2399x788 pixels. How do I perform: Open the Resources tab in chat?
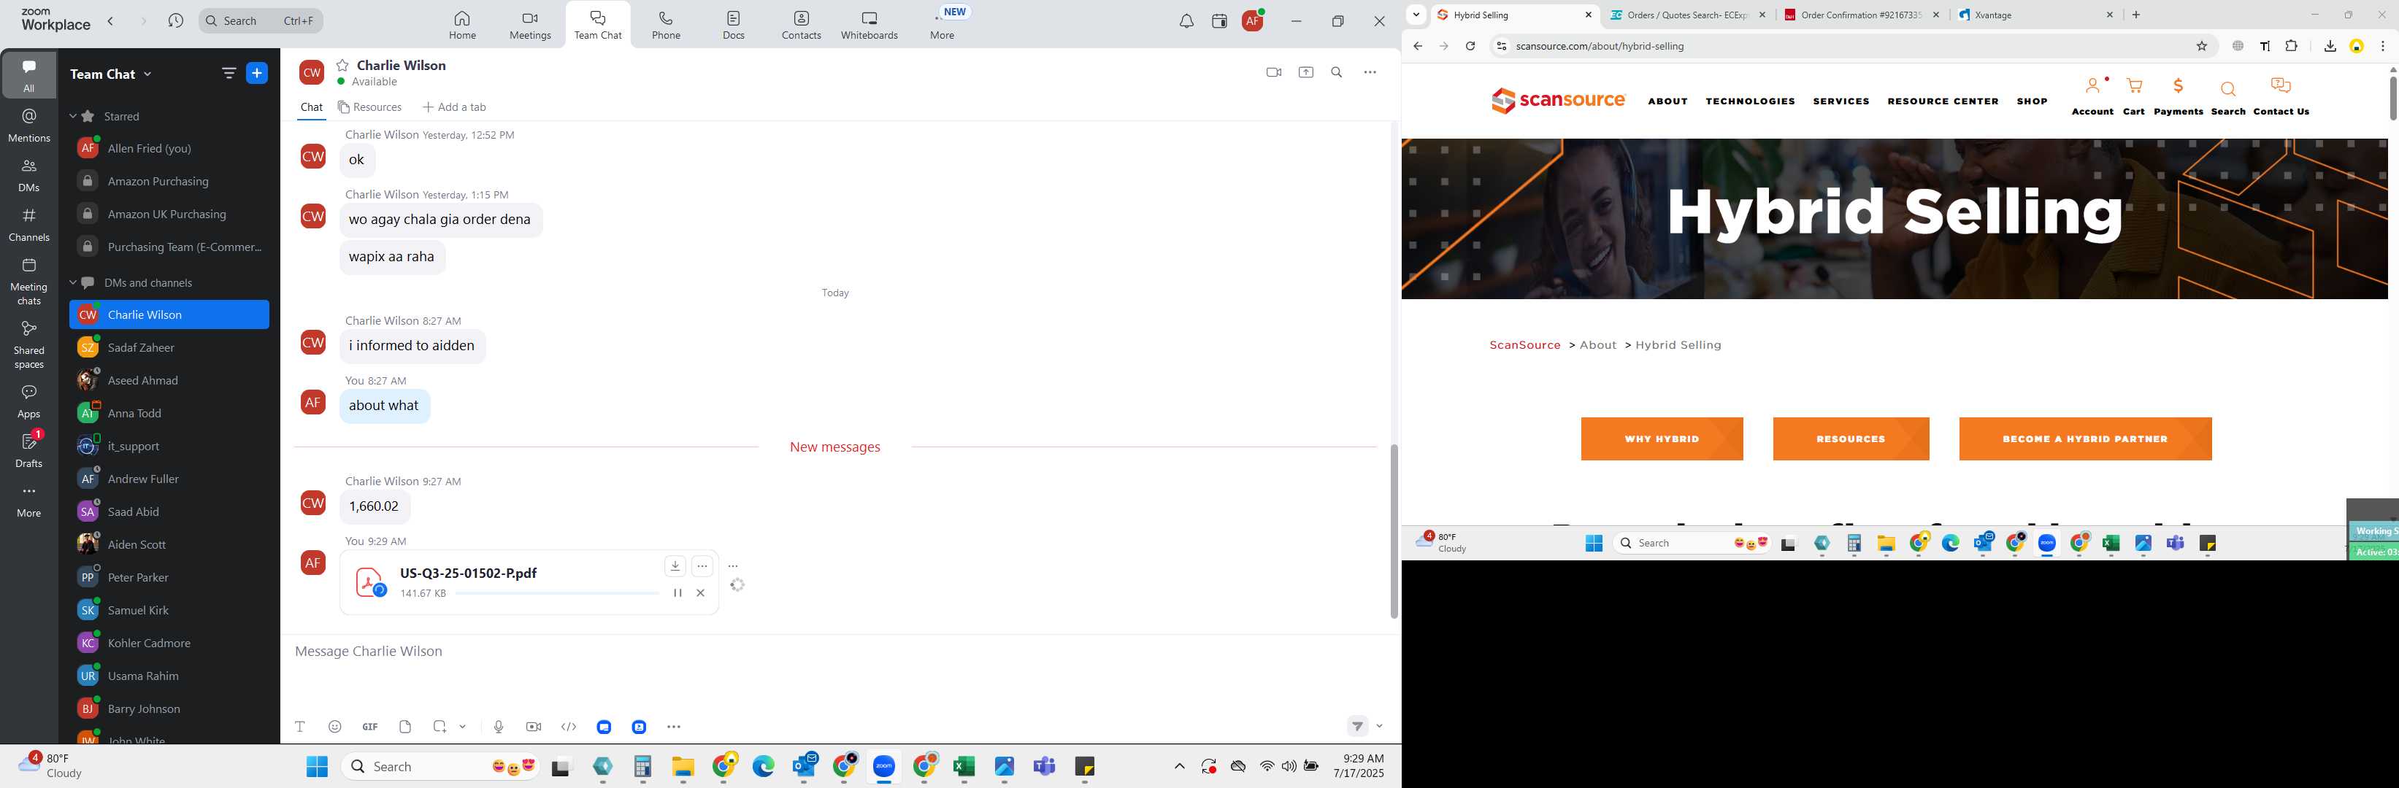369,107
